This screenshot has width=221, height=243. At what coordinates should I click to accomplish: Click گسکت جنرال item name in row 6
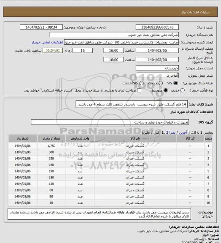(x=135, y=178)
